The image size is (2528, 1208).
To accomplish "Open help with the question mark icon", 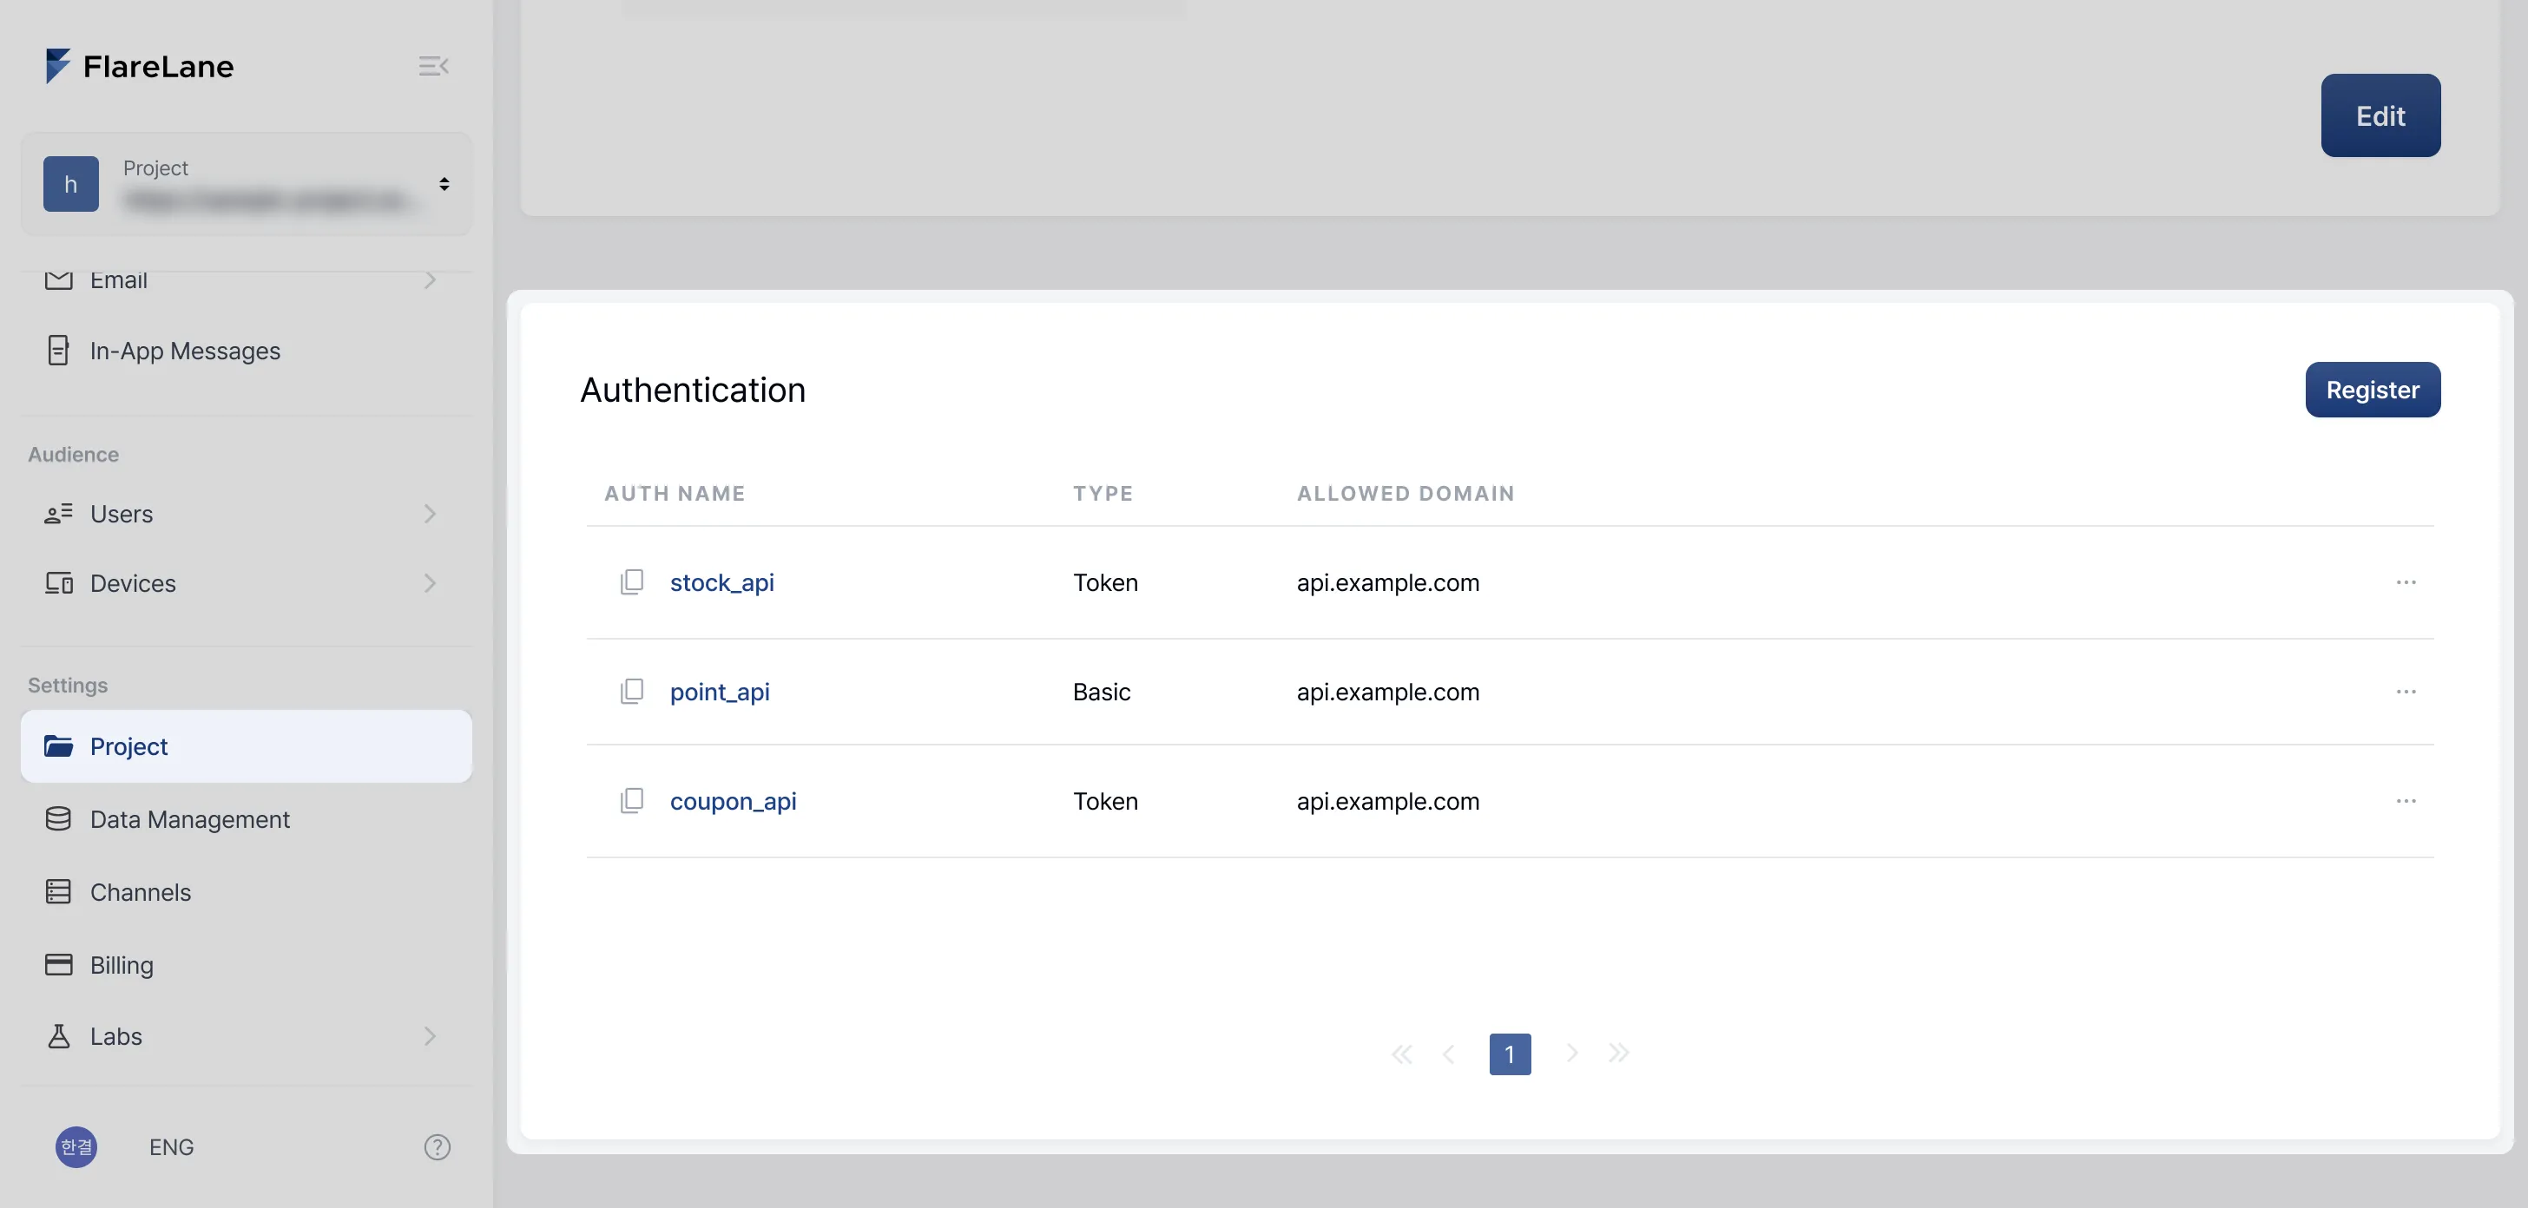I will (437, 1147).
